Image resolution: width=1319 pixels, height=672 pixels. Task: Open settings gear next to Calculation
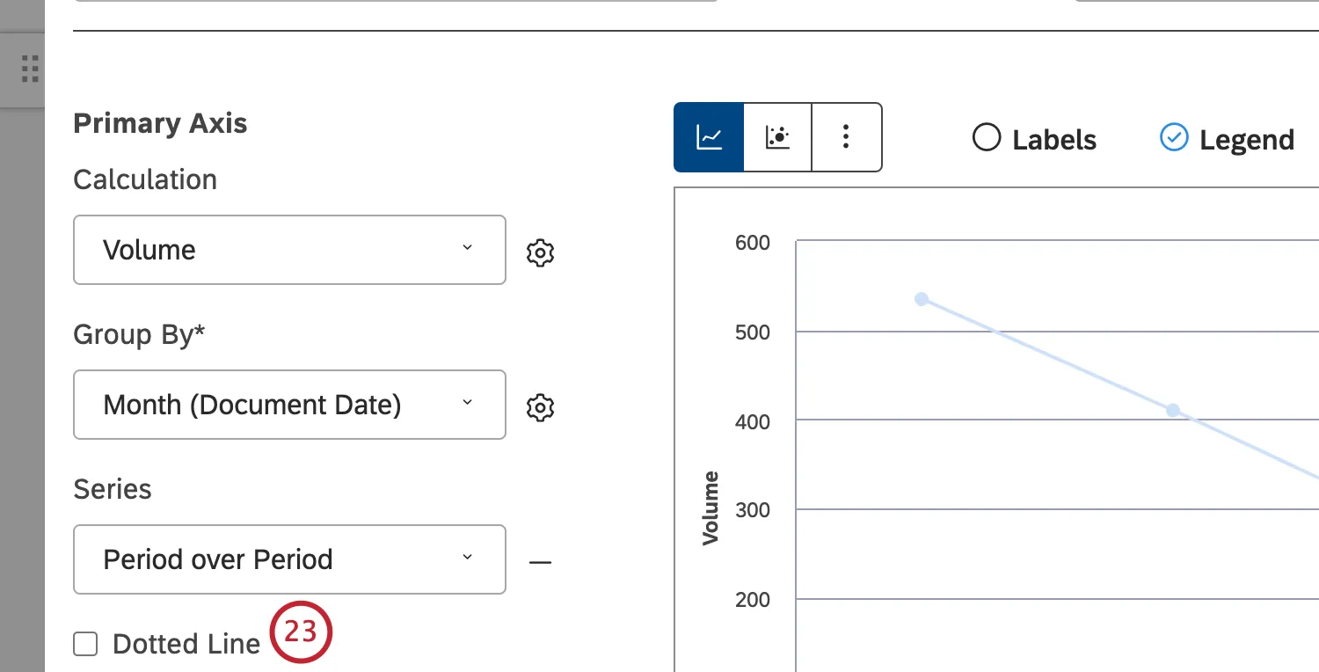[x=540, y=252]
